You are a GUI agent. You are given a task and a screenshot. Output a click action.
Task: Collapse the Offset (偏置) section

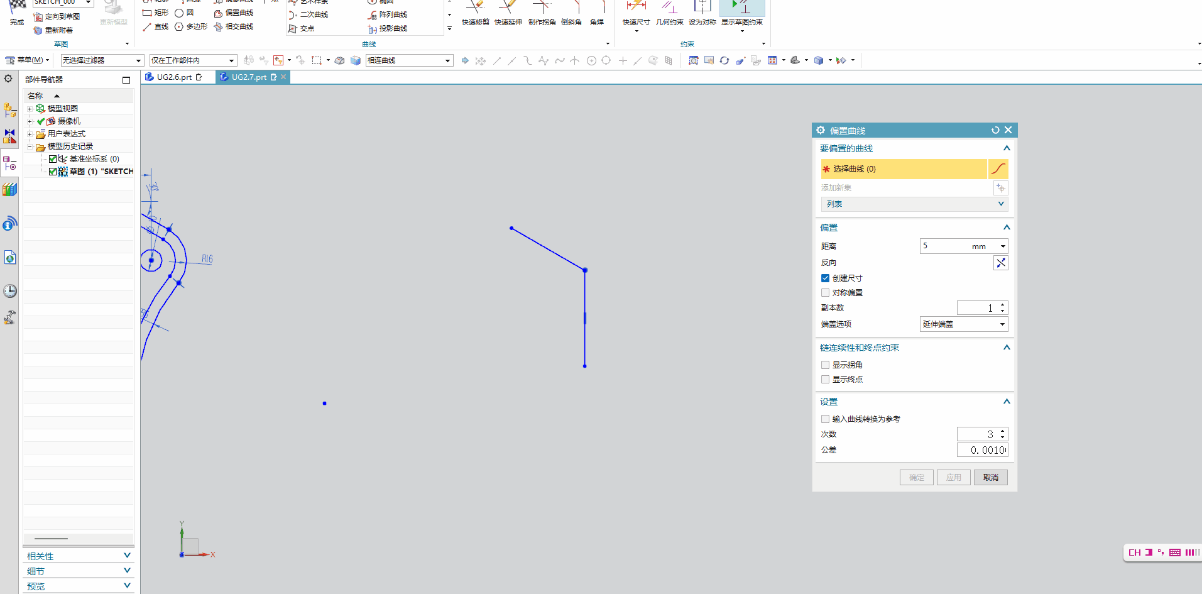click(x=1007, y=228)
